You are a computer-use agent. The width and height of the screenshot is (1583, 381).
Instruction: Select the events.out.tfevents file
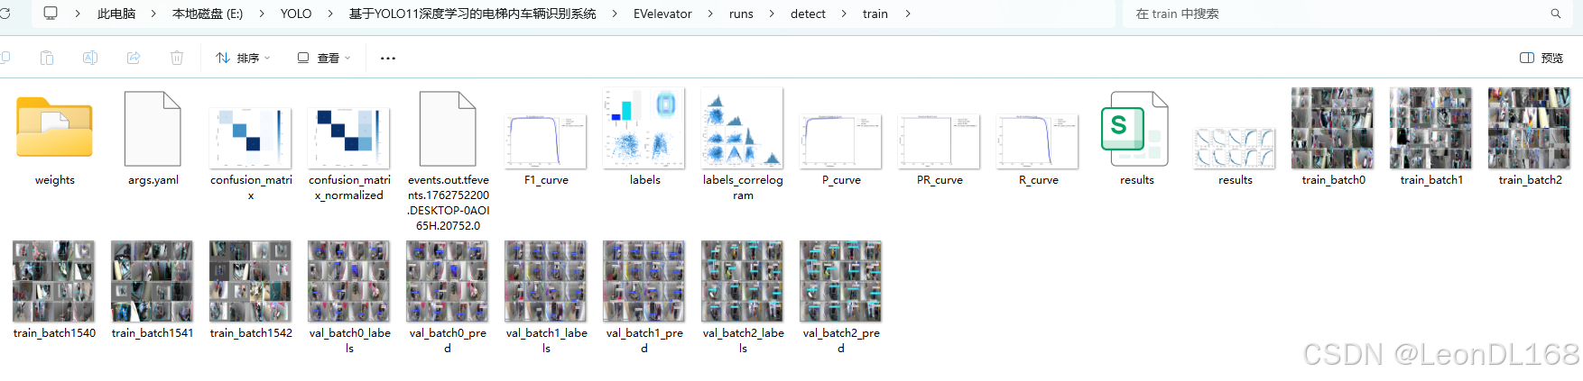click(x=448, y=129)
